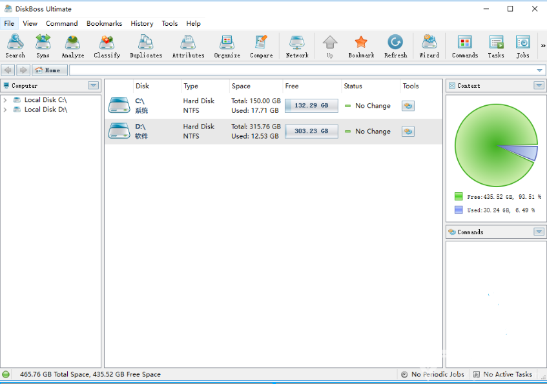Image resolution: width=547 pixels, height=384 pixels.
Task: Open the Tasks toolbar item
Action: (x=496, y=46)
